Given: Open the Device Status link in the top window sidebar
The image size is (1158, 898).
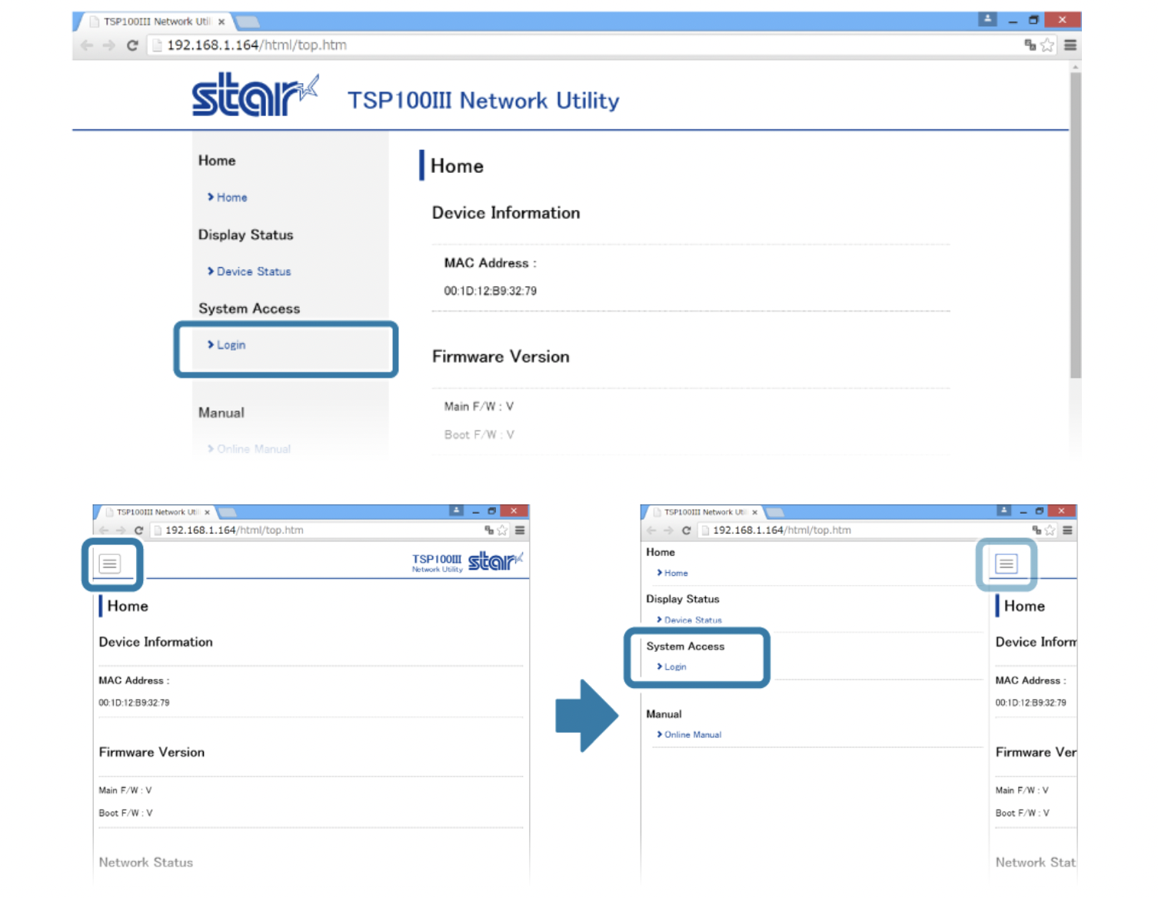Looking at the screenshot, I should pyautogui.click(x=253, y=271).
